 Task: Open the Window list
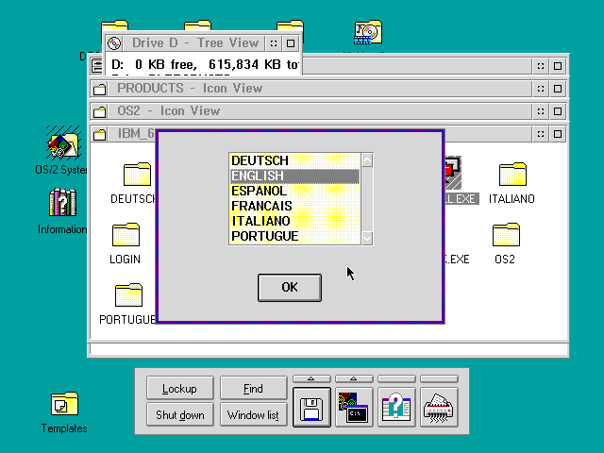tap(254, 415)
